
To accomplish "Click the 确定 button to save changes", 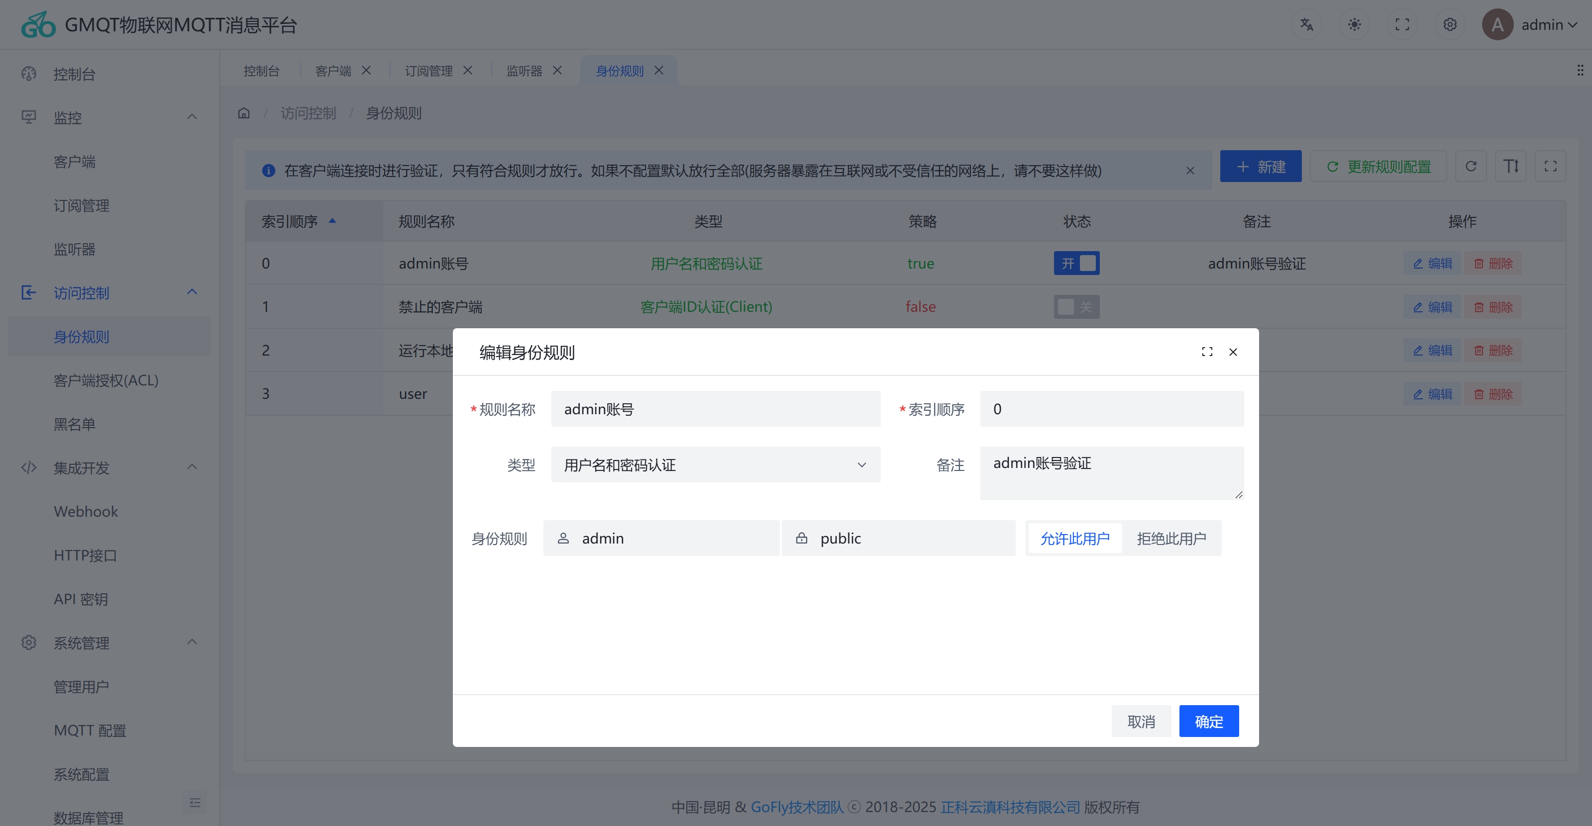I will tap(1208, 721).
